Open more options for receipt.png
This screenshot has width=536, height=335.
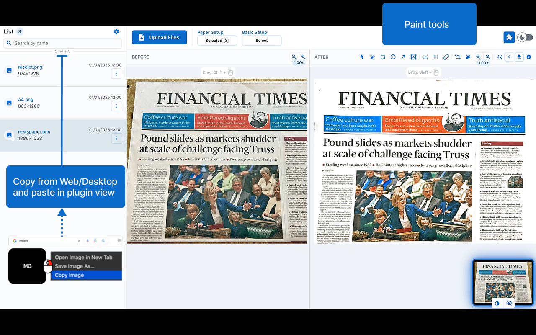[116, 74]
